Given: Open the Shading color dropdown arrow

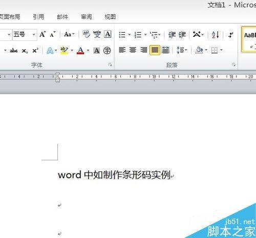Looking at the screenshot, I should coord(206,50).
